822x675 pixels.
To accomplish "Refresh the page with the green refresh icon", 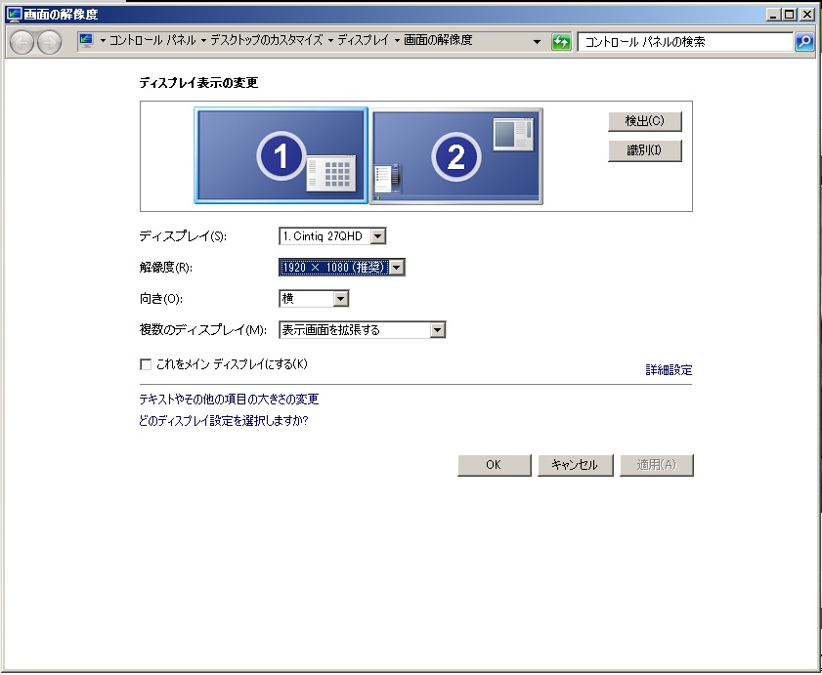I will click(x=560, y=42).
